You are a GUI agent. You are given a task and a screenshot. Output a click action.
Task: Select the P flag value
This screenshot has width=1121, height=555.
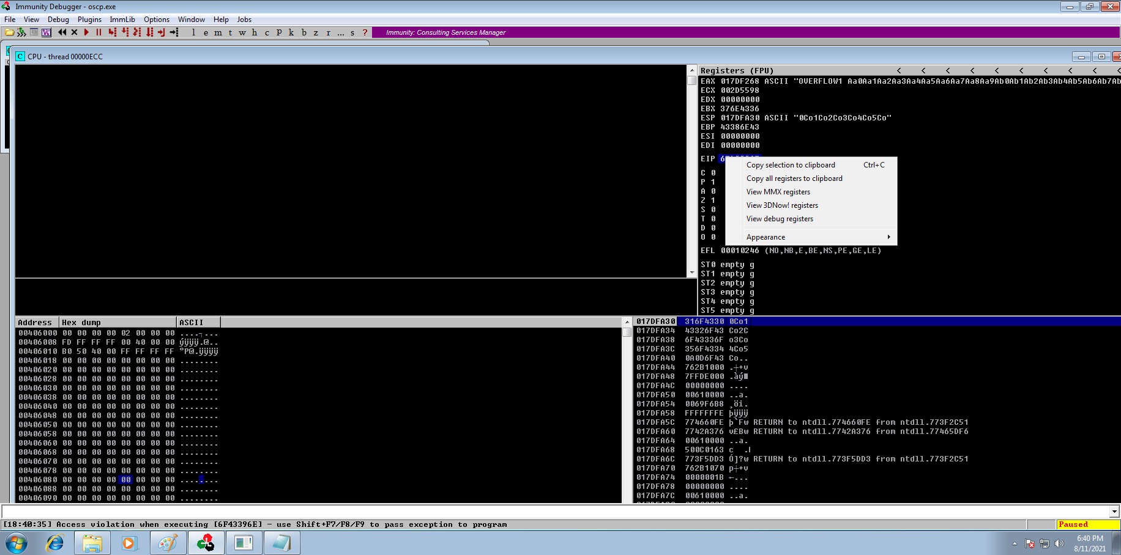coord(713,182)
